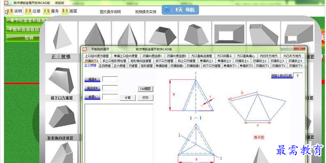Viewport: 326px width, 163px height.
Task: Focus the 板厚t input field
Action: point(110,97)
